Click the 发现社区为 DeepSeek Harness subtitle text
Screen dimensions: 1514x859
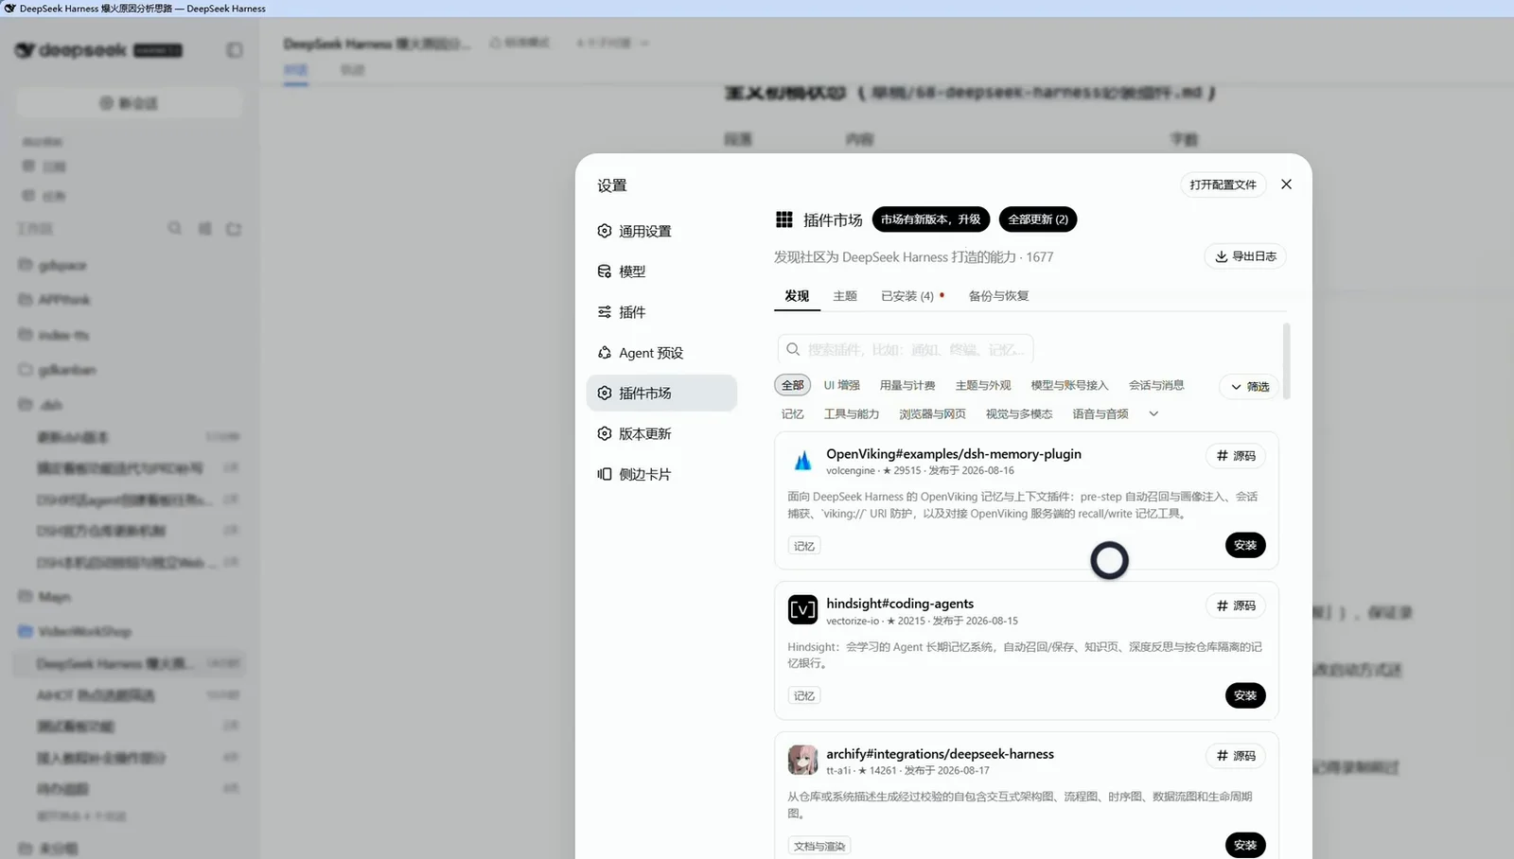coord(913,257)
